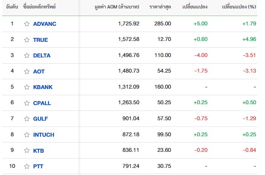Select PTT symbol link
The width and height of the screenshot is (265, 175).
tap(38, 166)
